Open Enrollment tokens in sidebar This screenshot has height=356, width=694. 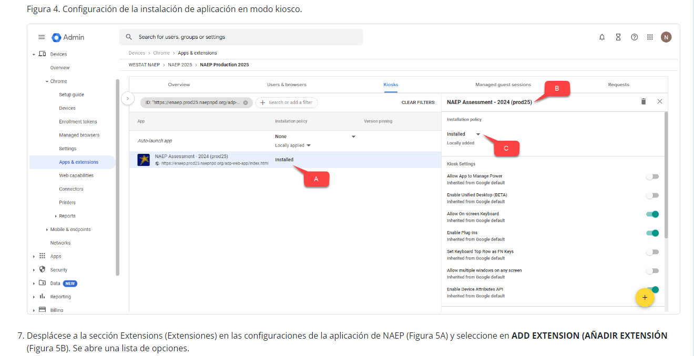point(77,122)
